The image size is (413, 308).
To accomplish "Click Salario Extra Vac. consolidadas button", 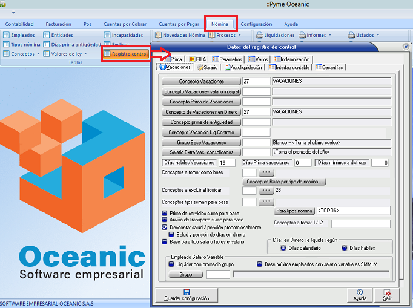I will tap(201, 152).
